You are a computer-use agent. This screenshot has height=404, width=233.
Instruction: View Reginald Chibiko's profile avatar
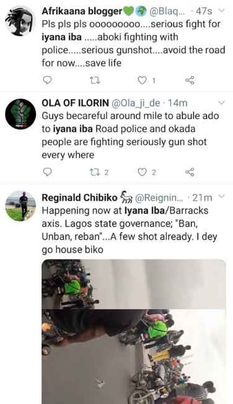20,206
